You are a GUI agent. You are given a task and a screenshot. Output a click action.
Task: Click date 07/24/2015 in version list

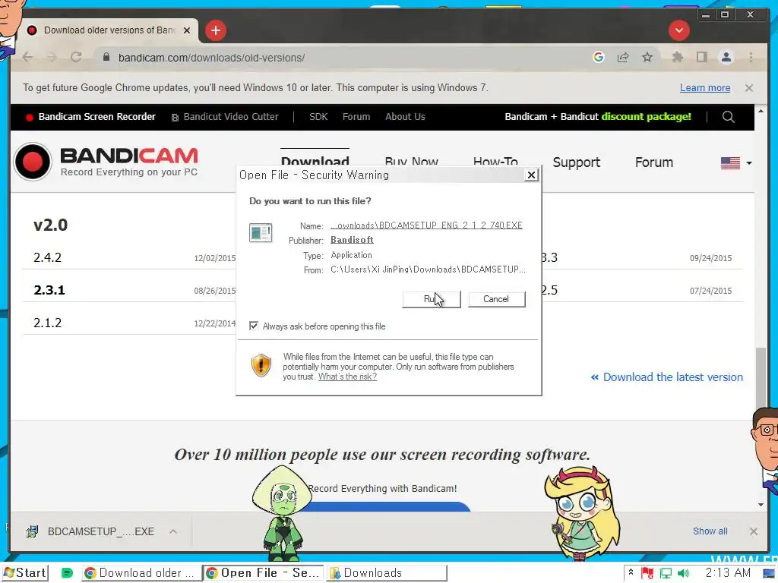coord(710,291)
